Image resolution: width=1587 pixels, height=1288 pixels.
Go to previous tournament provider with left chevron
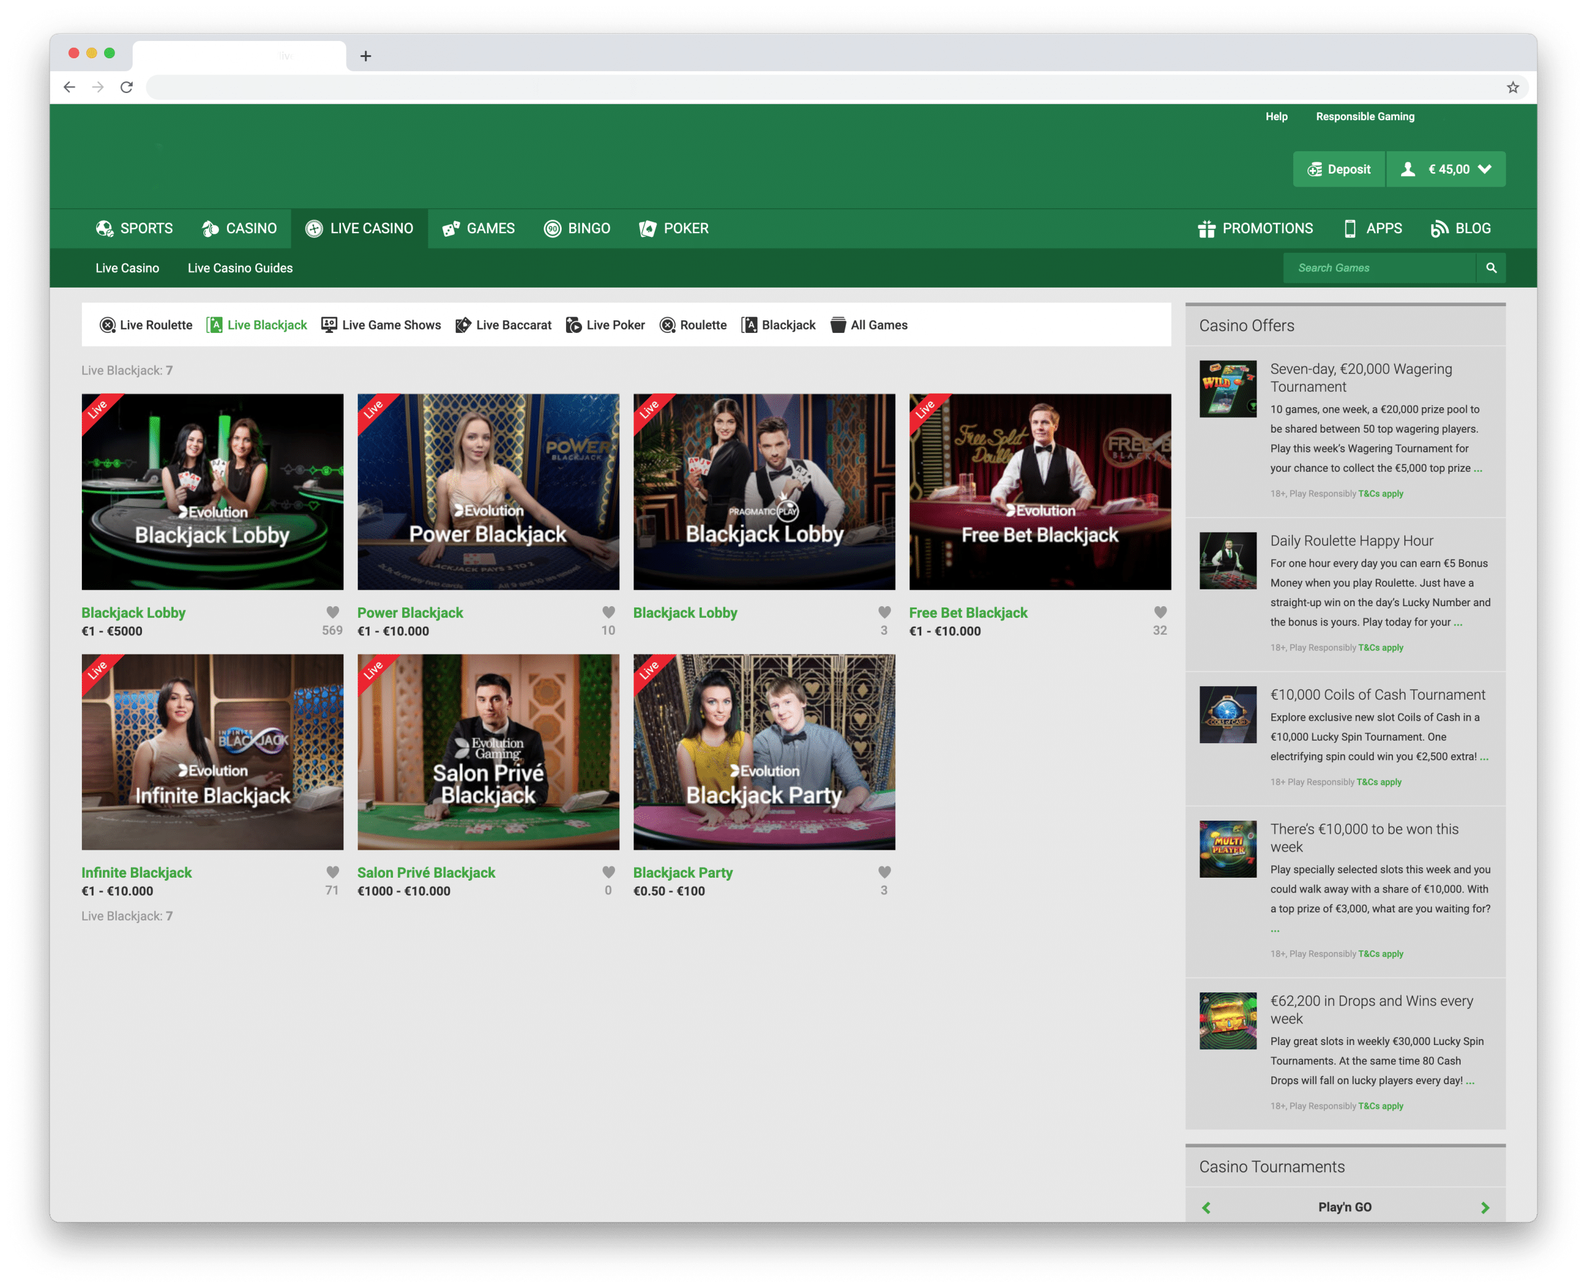tap(1206, 1207)
